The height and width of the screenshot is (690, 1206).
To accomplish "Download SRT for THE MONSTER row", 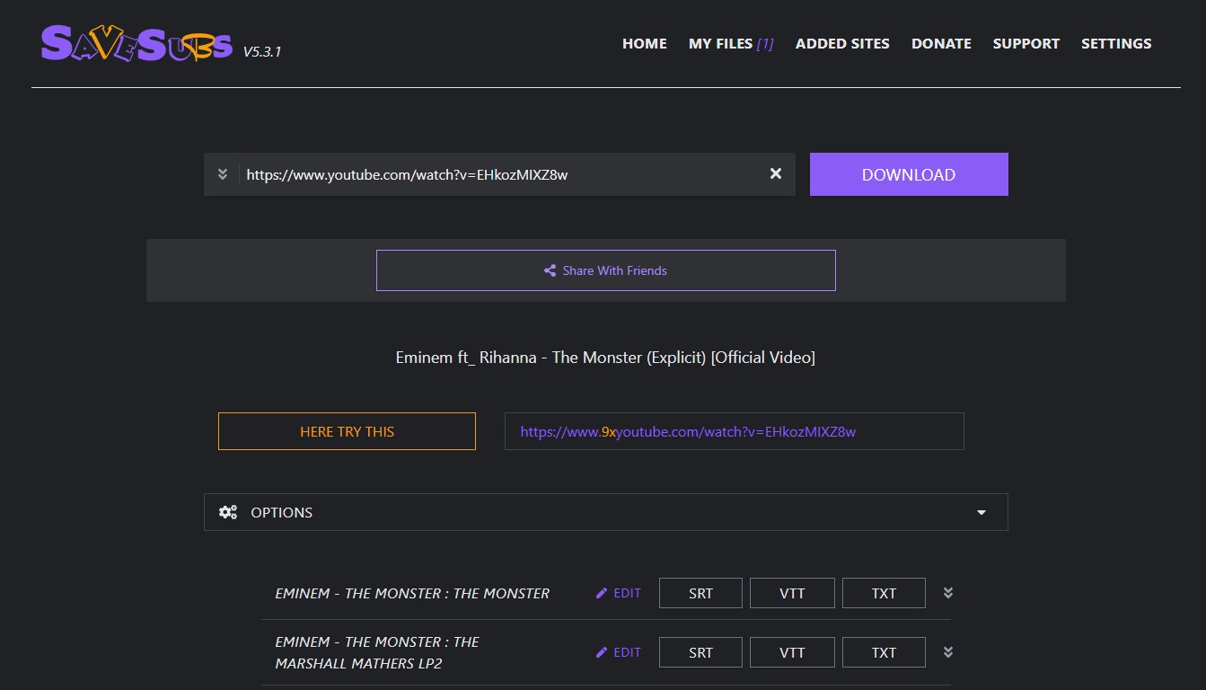I will click(x=700, y=593).
